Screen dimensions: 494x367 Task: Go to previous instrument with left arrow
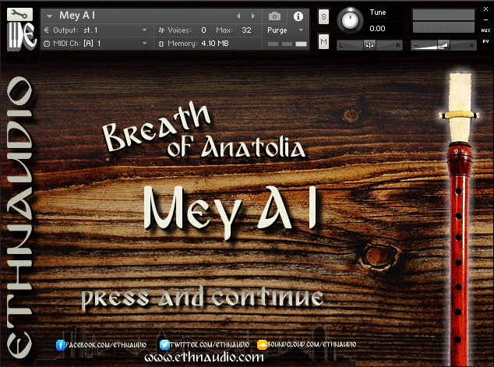[238, 16]
